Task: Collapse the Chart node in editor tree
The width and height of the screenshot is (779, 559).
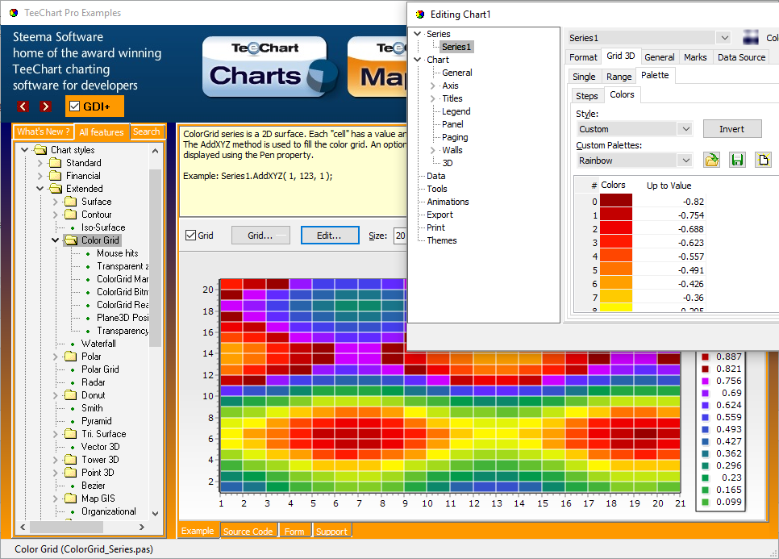Action: pos(418,60)
